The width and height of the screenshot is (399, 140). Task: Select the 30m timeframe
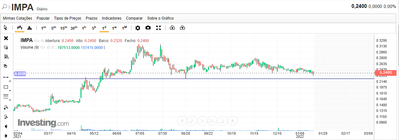pos(74,28)
